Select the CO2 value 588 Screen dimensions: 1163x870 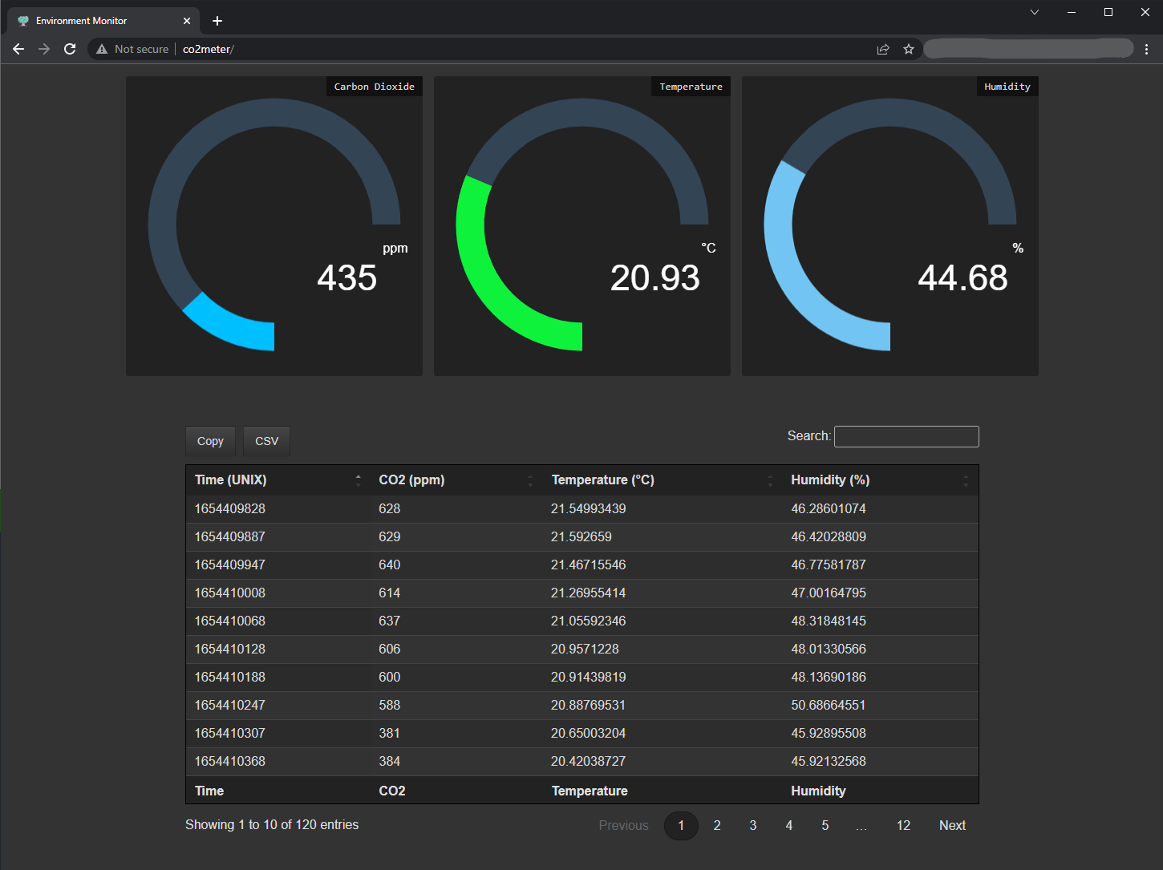coord(390,705)
